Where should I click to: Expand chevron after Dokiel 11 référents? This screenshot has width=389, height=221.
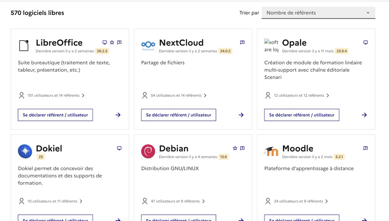coord(81,201)
